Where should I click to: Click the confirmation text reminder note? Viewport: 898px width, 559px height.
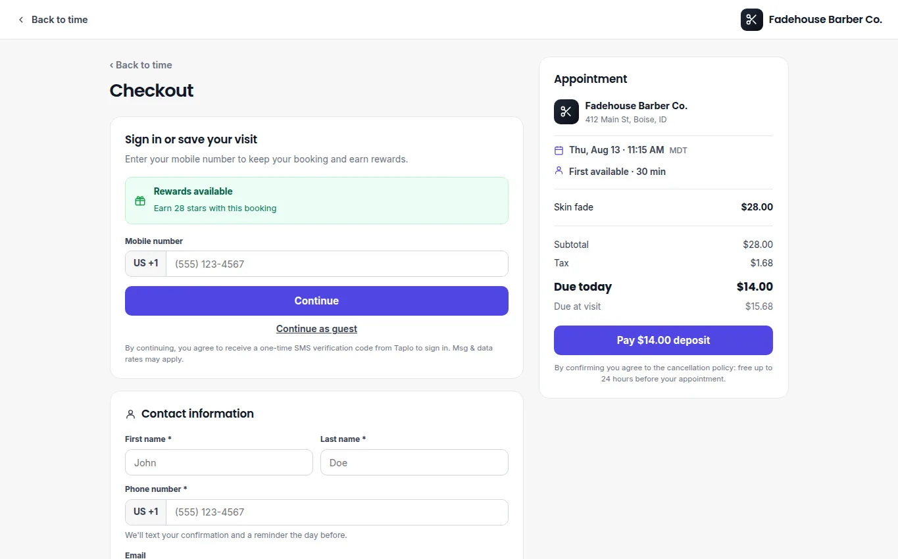click(x=236, y=535)
